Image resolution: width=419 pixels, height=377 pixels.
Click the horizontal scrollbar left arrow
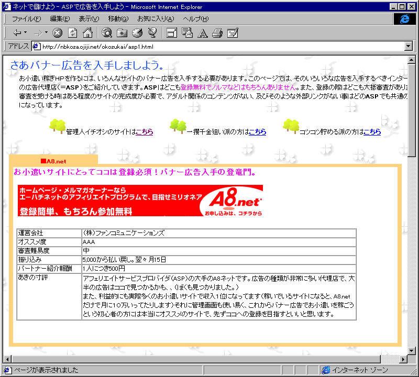[x=7, y=359]
